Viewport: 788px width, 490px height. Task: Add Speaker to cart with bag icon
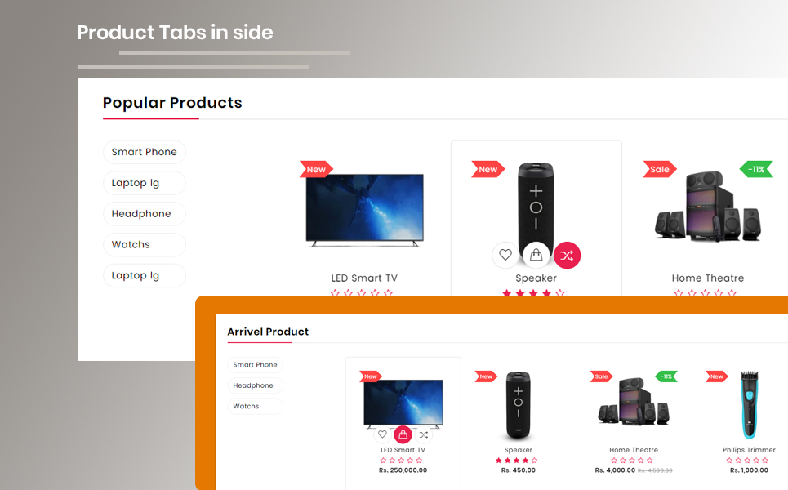coord(536,255)
